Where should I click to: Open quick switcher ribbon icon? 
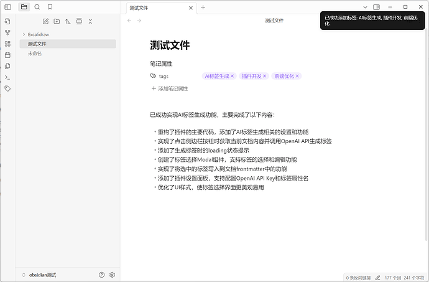pyautogui.click(x=7, y=21)
